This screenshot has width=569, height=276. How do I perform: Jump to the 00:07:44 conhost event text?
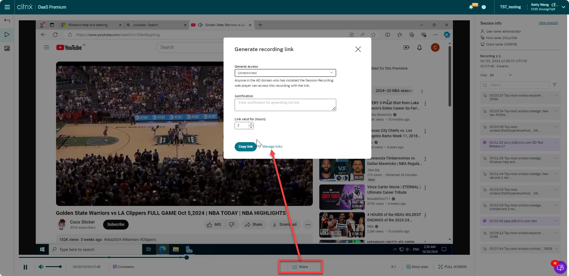tap(521, 249)
